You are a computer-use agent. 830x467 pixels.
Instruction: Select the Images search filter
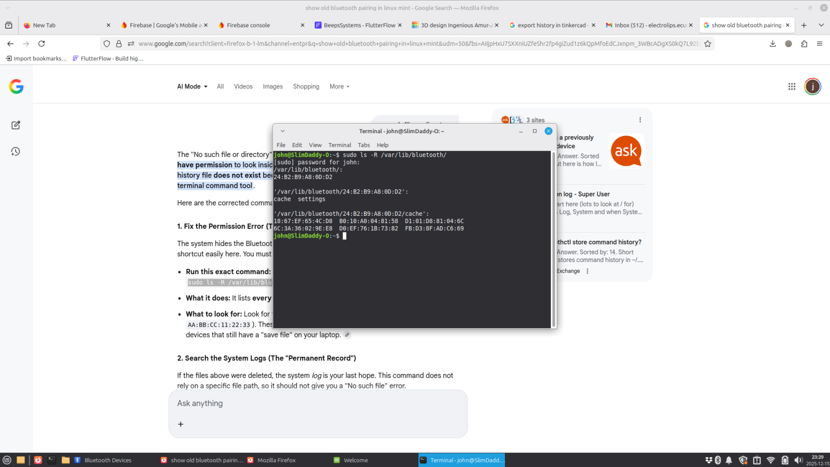pos(273,86)
